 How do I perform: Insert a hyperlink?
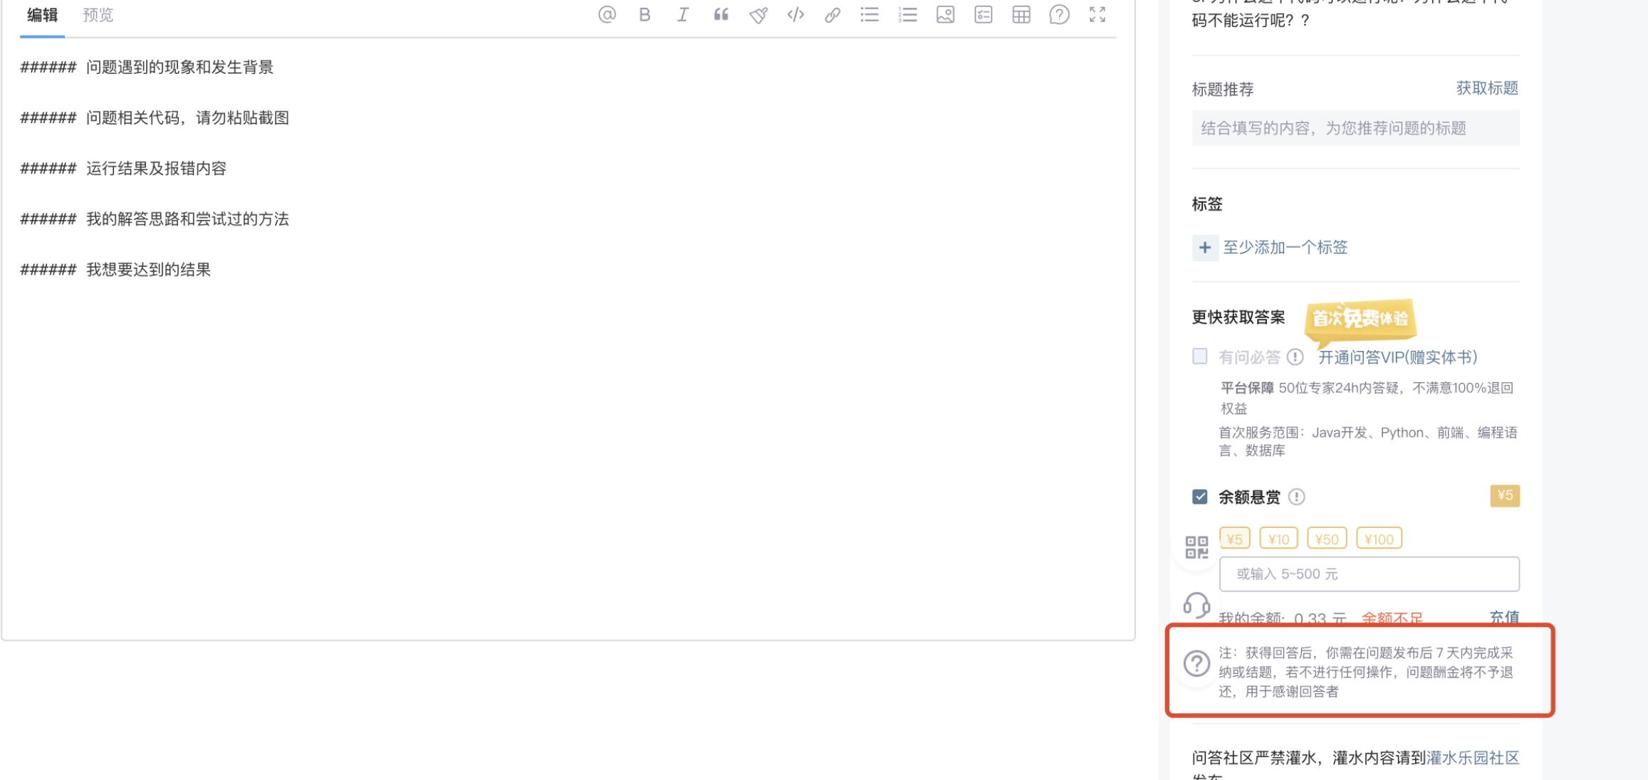point(833,14)
